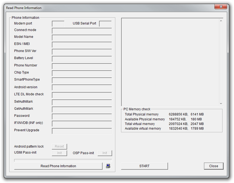Click the value 6141 MB

(x=197, y=114)
